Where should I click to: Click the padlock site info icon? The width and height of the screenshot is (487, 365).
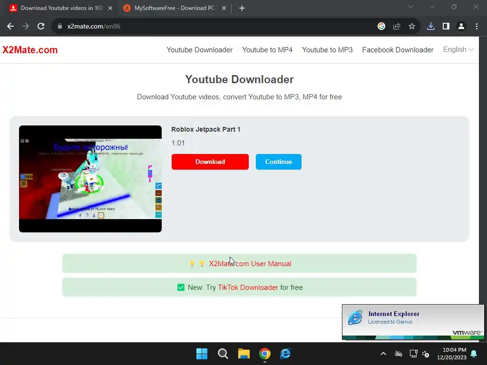[x=60, y=27]
